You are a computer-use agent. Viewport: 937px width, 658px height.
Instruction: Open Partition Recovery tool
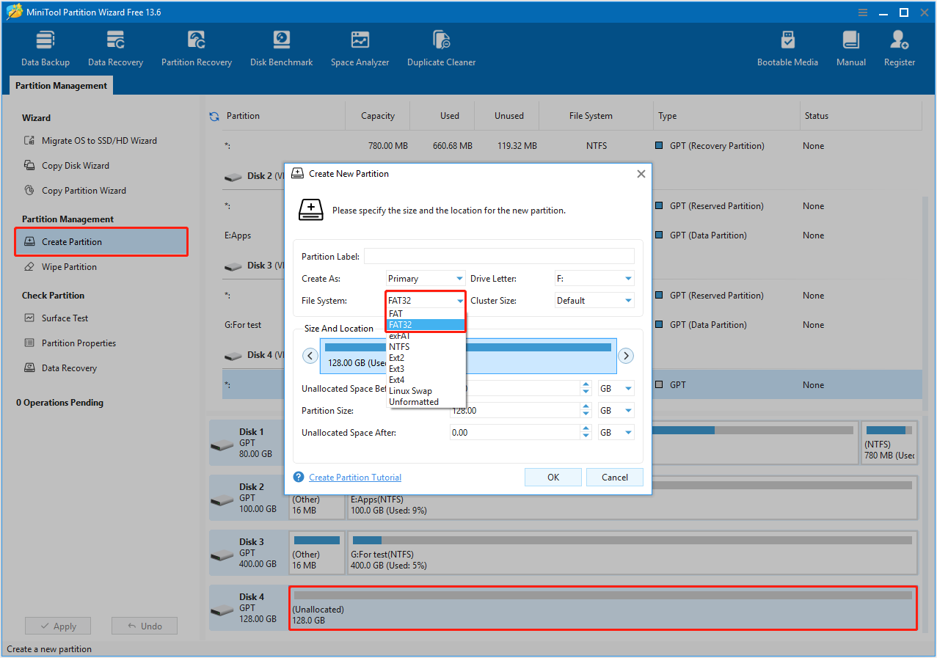(x=197, y=48)
